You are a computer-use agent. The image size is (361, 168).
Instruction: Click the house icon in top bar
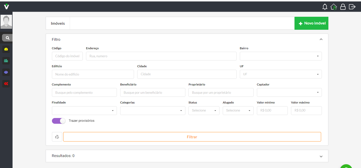pos(334,7)
